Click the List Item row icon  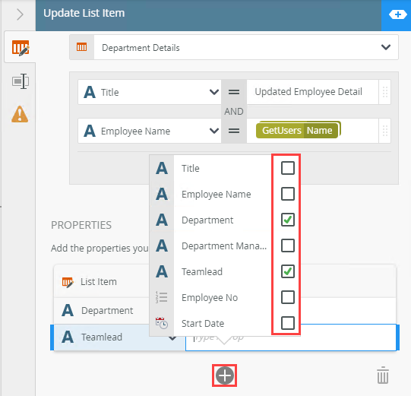point(68,282)
